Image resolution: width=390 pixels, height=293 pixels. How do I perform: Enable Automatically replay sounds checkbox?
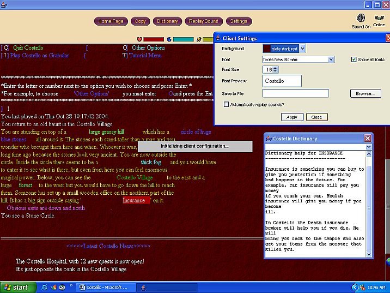[226, 104]
